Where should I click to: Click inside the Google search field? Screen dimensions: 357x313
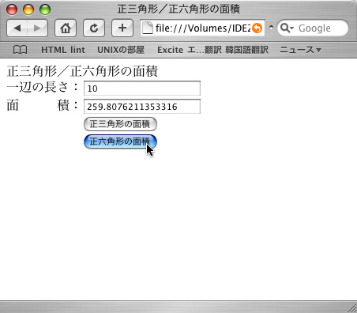coord(313,28)
